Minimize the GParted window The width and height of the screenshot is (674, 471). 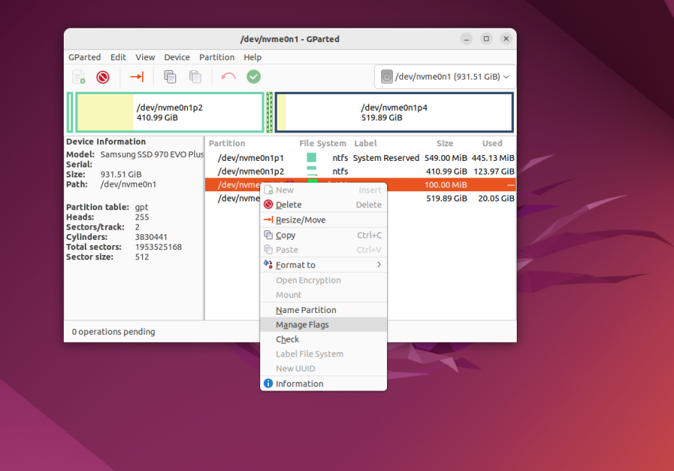[467, 39]
